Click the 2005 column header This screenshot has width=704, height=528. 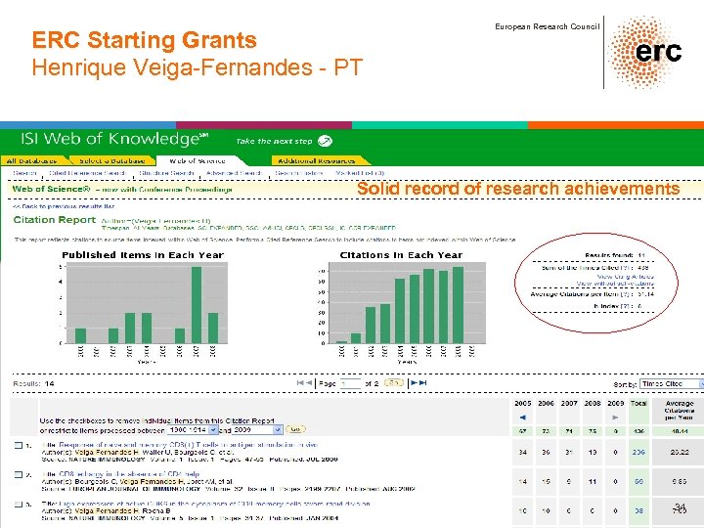[x=522, y=404]
